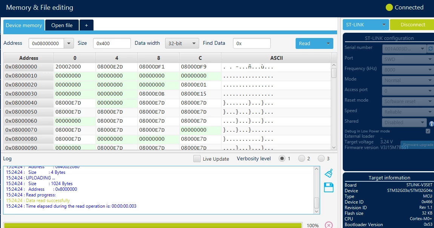The height and width of the screenshot is (228, 434).
Task: Select cell 20002000 in row 0x08000000
Action: tap(75, 67)
